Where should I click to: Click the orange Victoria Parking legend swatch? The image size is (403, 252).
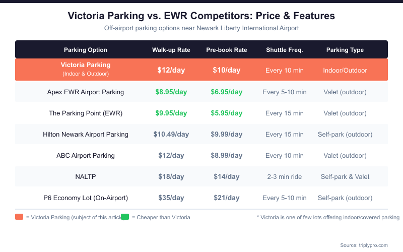[19, 217]
